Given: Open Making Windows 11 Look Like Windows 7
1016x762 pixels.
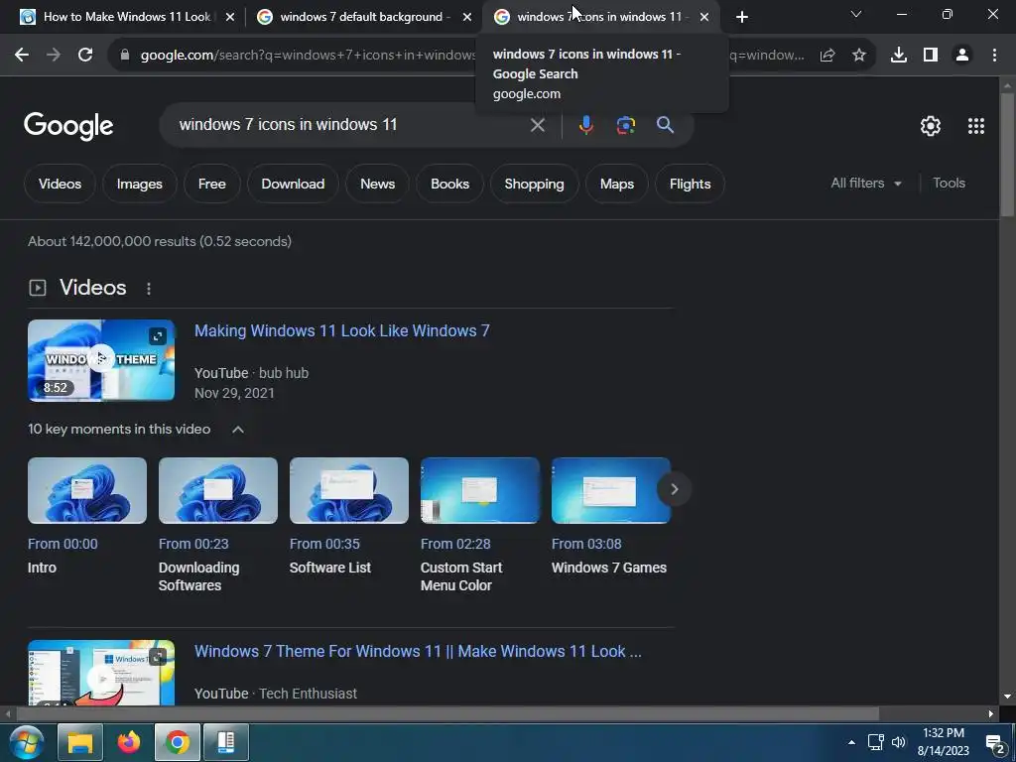Looking at the screenshot, I should [342, 331].
